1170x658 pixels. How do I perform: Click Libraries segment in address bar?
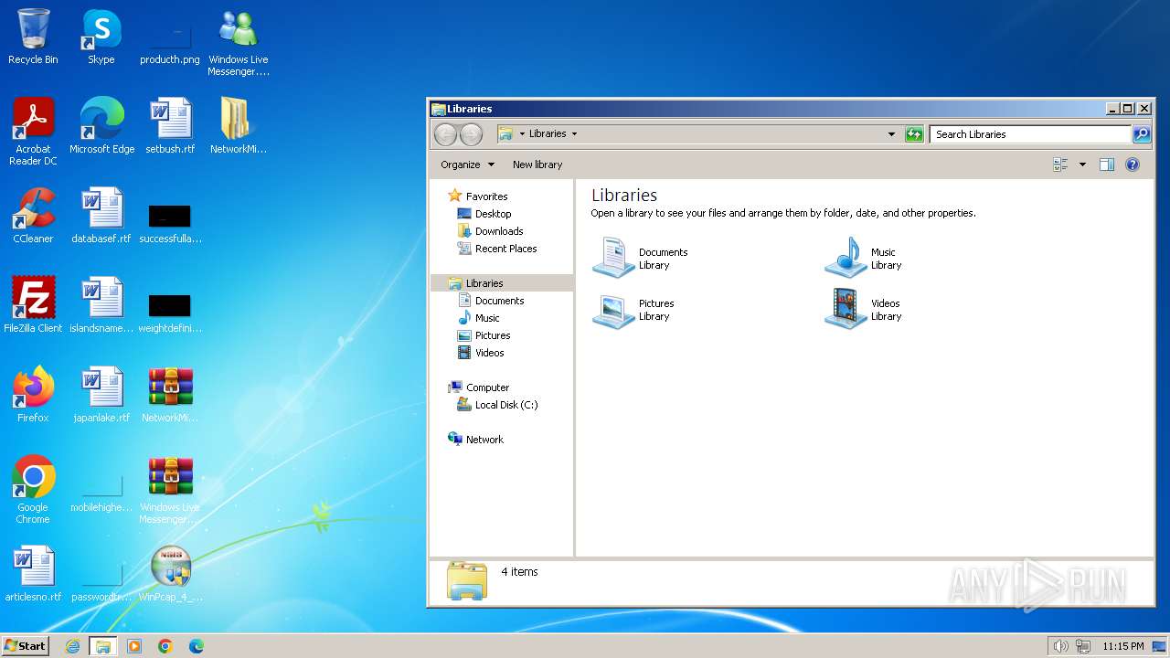[548, 134]
